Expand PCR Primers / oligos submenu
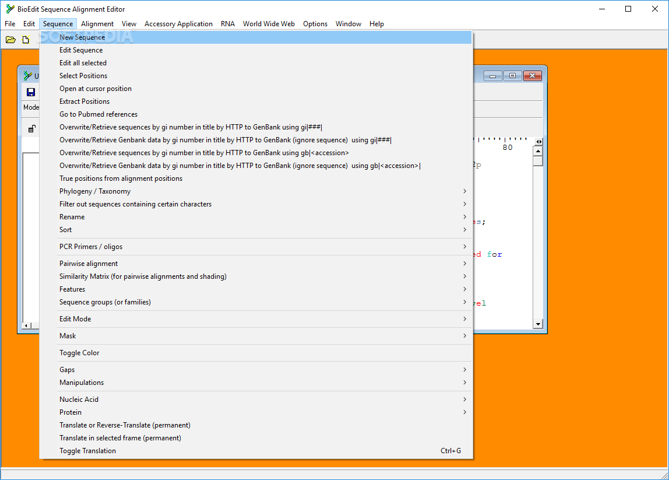This screenshot has width=669, height=480. pyautogui.click(x=256, y=246)
